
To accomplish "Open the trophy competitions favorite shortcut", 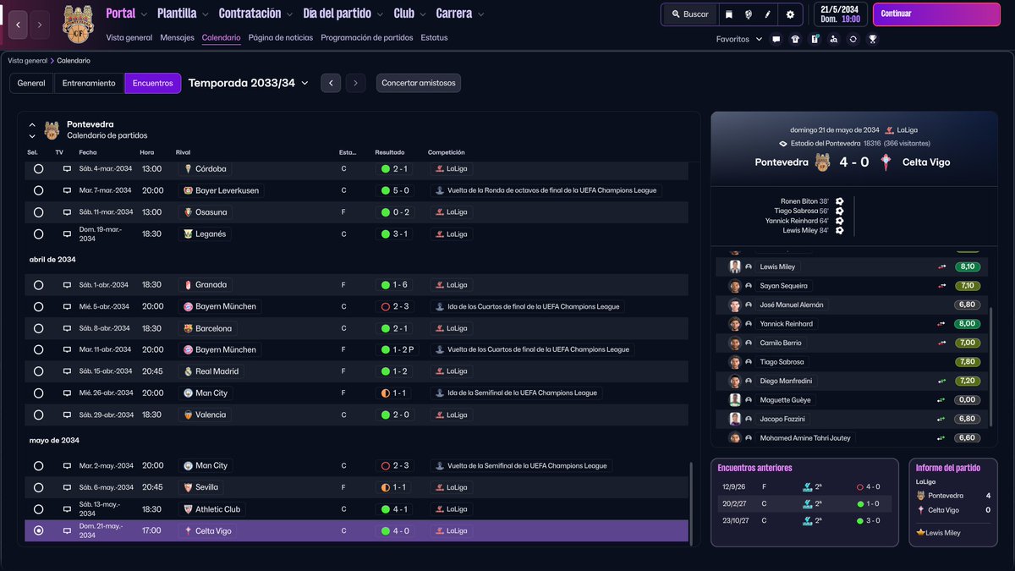I will [873, 39].
